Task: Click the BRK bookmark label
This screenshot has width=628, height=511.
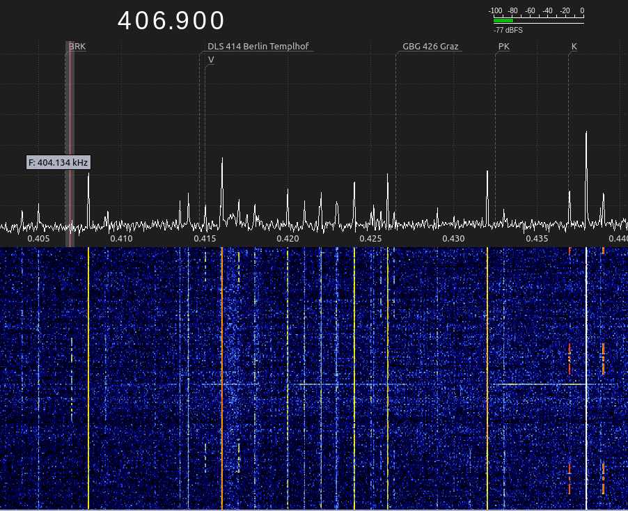Action: coord(77,47)
